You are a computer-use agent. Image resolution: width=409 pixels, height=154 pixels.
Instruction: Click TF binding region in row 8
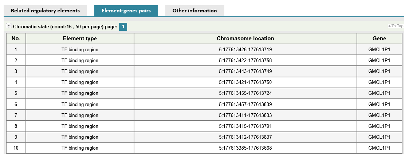pos(80,126)
